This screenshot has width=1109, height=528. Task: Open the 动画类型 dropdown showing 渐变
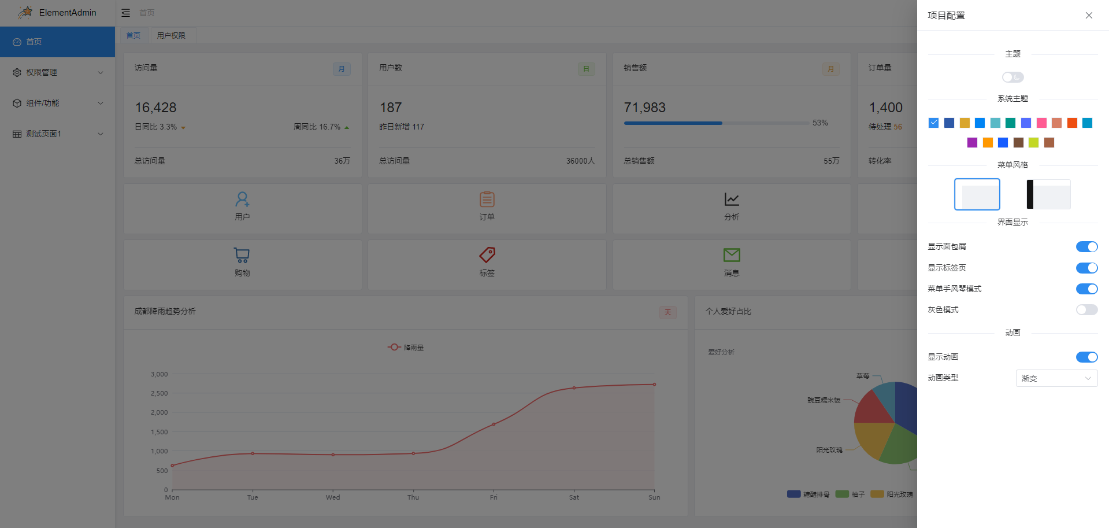(1056, 378)
